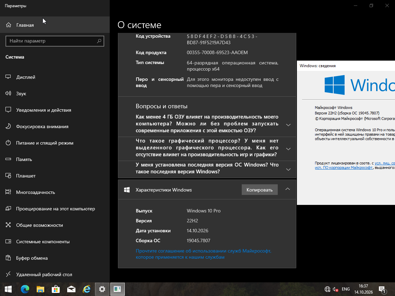Viewport: 395px width, 296px height.
Task: Select the Версия value 22H2
Action: (192, 221)
